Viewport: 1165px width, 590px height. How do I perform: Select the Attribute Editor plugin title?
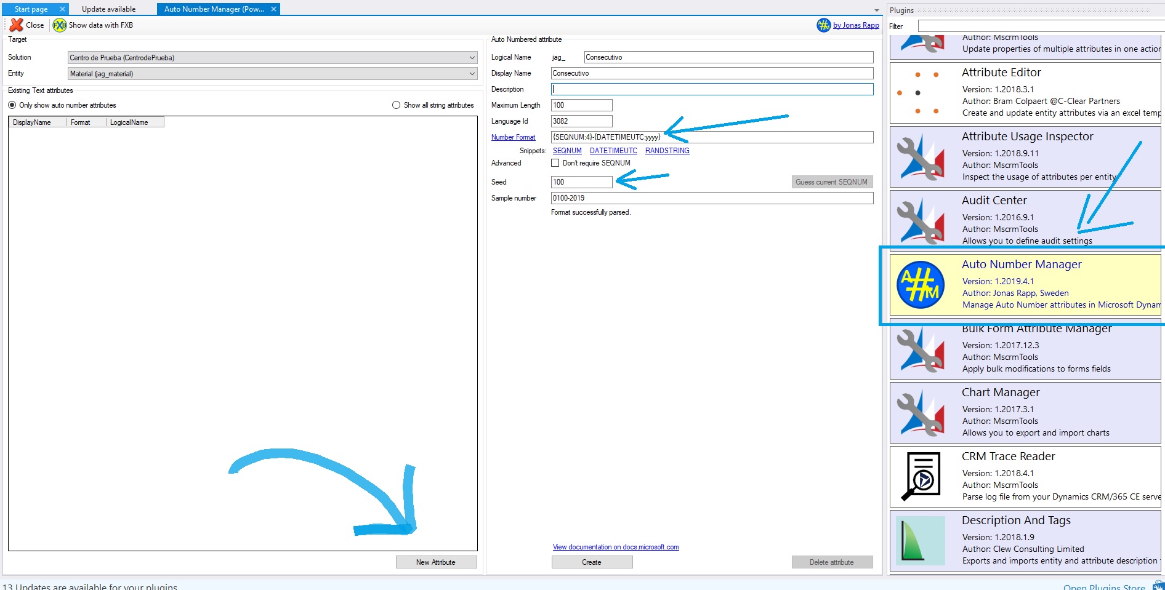point(1001,73)
